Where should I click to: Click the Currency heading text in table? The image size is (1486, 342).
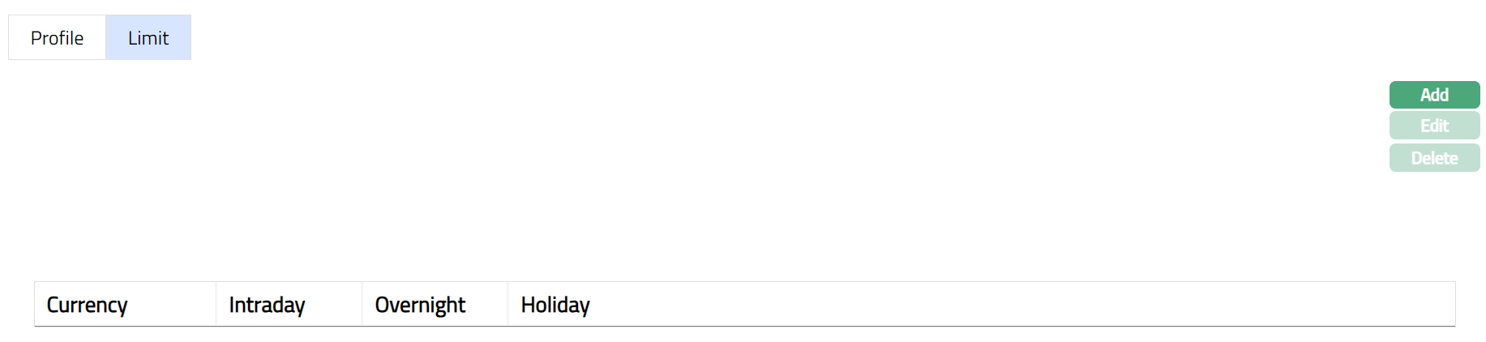[x=87, y=305]
